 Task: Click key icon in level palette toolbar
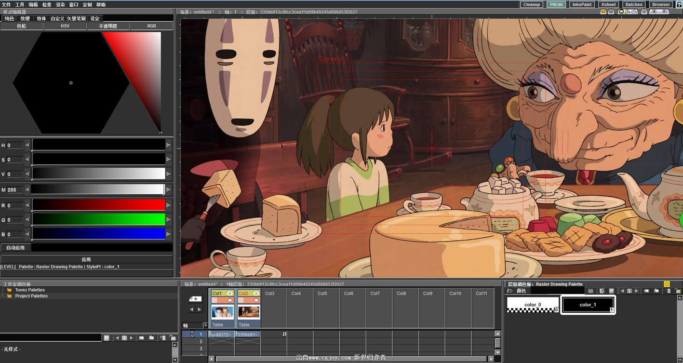(x=629, y=291)
